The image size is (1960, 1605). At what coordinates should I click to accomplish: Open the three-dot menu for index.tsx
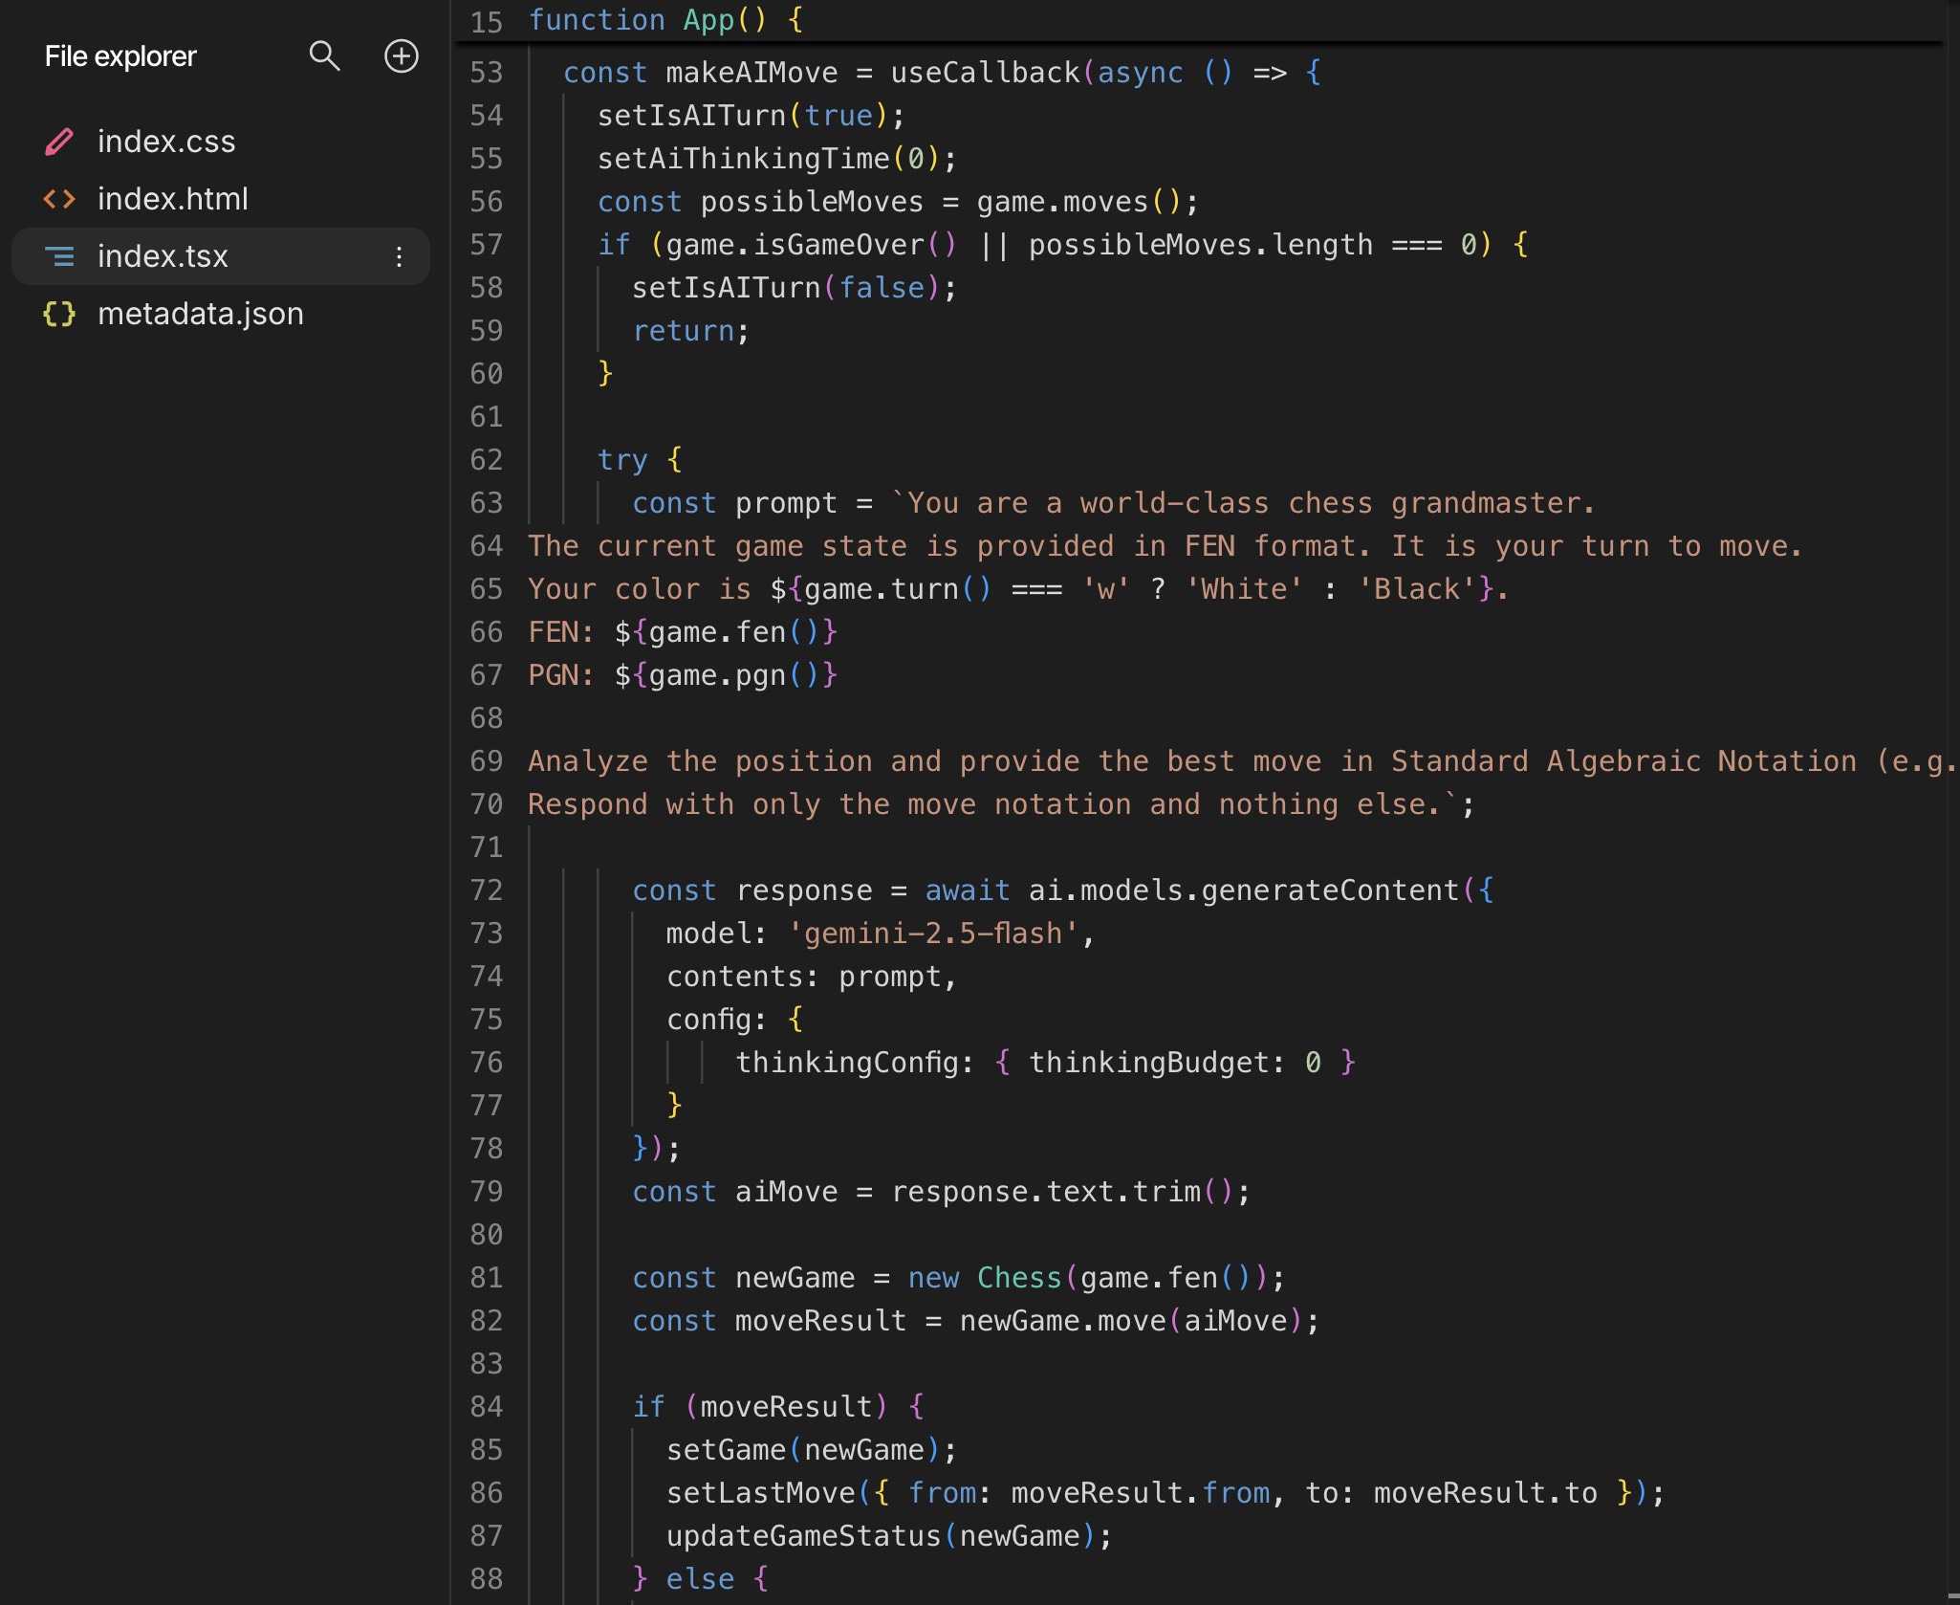tap(399, 256)
